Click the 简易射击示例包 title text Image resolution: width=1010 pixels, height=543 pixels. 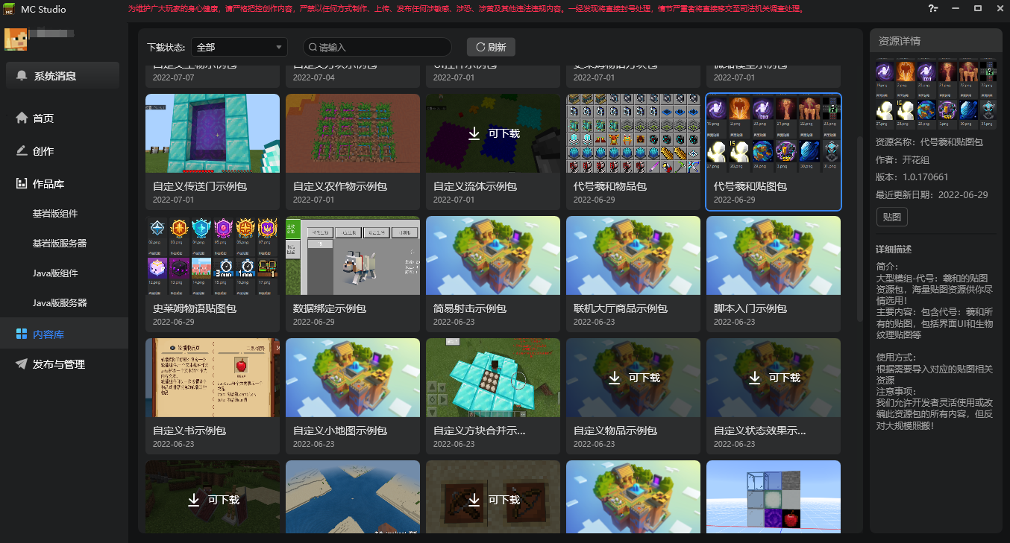pyautogui.click(x=470, y=308)
